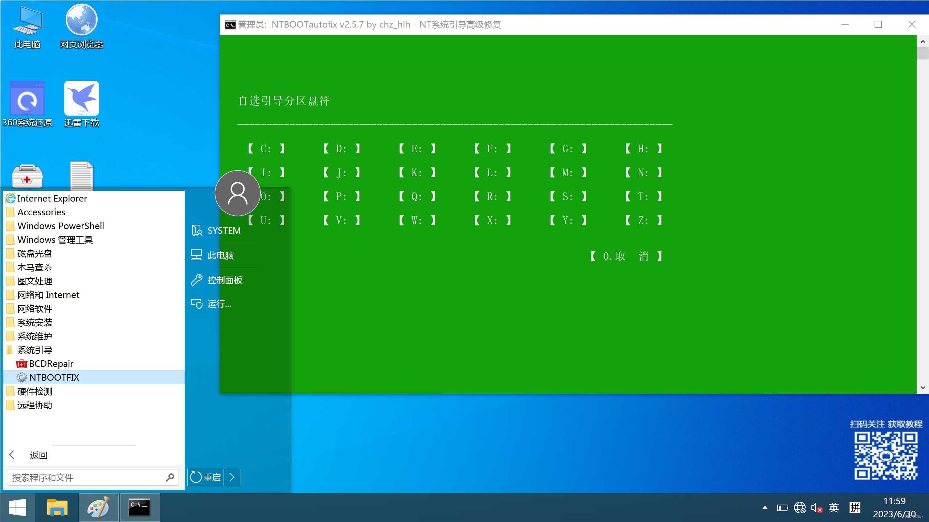The height and width of the screenshot is (522, 929).
Task: Collapse the 系统引导 folder
Action: coord(35,350)
